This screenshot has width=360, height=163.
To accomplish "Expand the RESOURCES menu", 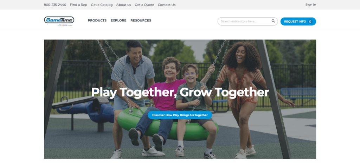I will [141, 20].
